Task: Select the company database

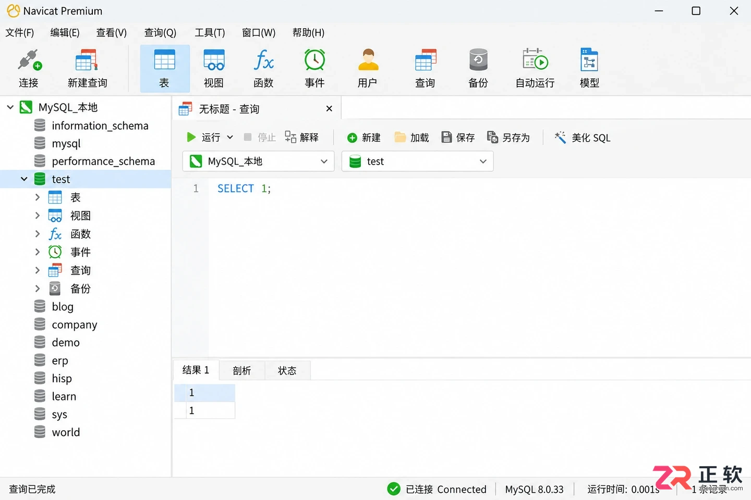Action: 75,325
